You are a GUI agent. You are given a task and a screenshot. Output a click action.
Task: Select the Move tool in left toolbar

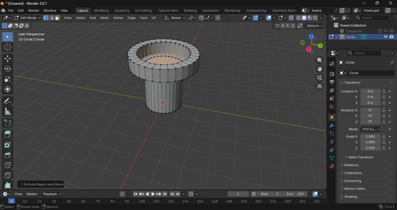click(7, 58)
